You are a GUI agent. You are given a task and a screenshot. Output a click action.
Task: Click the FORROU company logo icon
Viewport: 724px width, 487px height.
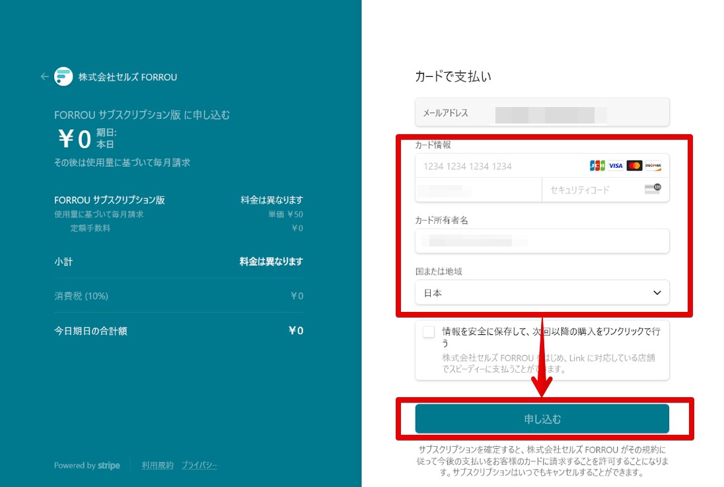tap(63, 77)
